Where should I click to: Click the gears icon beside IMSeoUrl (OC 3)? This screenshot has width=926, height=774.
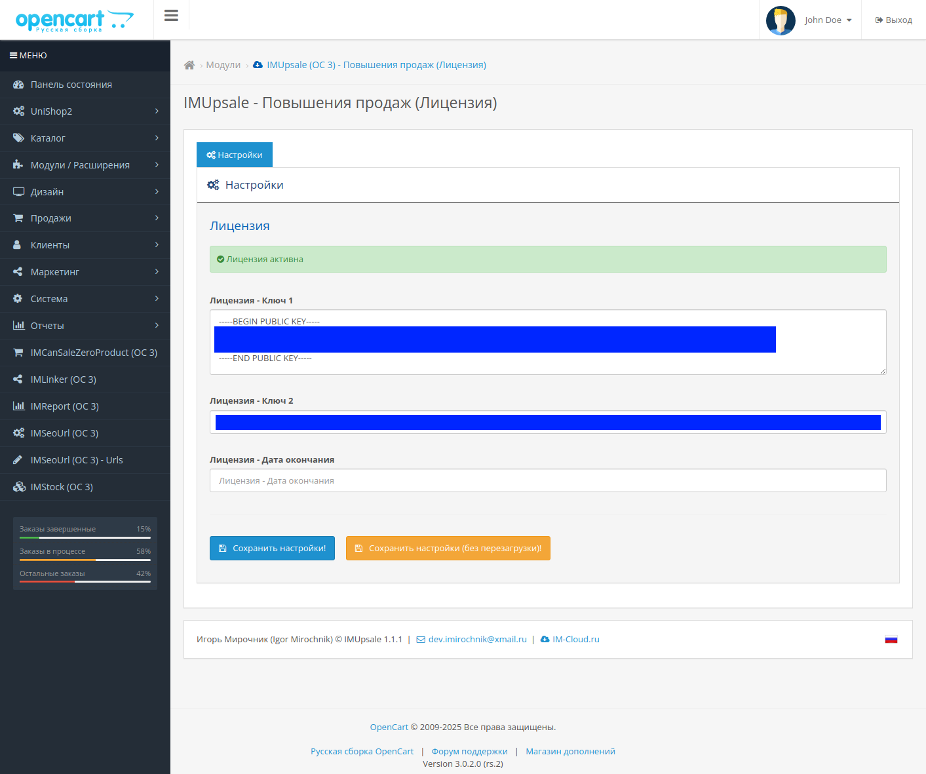(18, 433)
